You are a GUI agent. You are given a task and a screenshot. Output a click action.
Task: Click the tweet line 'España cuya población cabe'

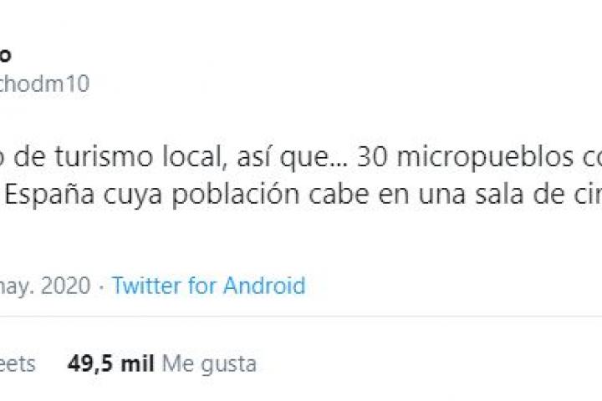[301, 195]
